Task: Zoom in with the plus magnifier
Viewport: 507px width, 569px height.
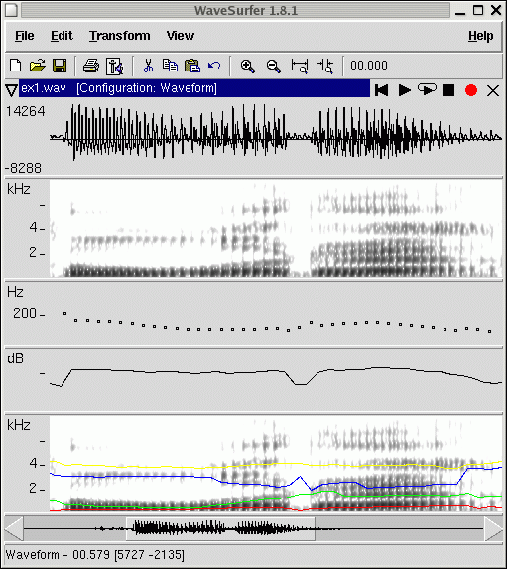Action: pyautogui.click(x=248, y=67)
